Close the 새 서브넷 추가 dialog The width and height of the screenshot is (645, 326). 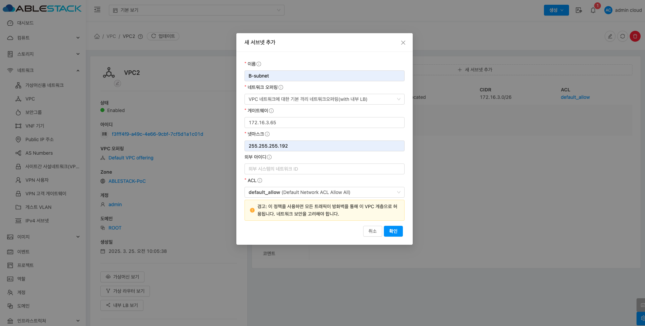coord(403,43)
